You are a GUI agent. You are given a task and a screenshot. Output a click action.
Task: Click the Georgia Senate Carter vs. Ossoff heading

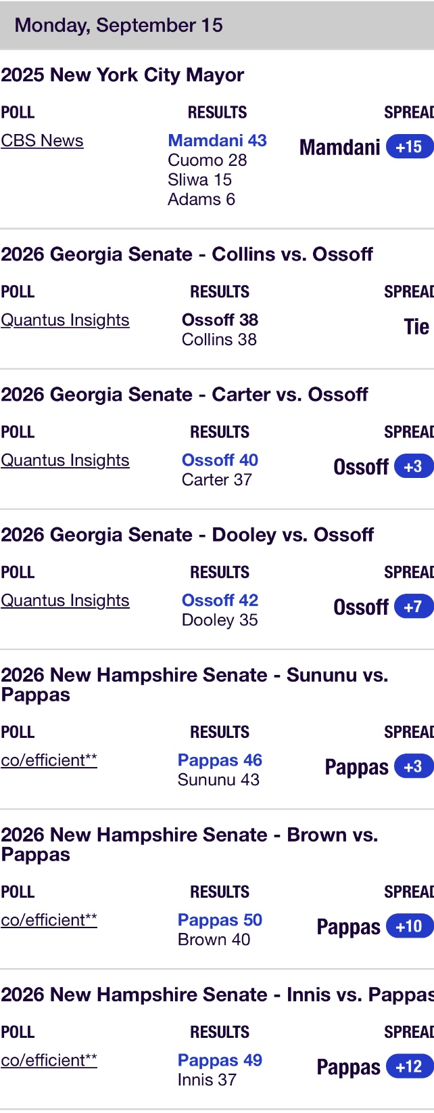[x=185, y=395]
